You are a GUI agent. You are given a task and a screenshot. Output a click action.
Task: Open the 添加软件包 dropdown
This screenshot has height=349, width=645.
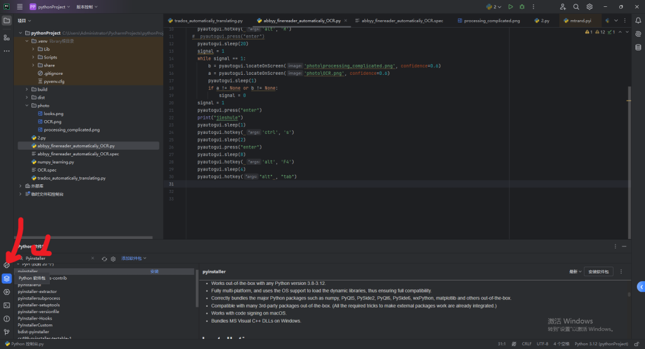tap(132, 258)
